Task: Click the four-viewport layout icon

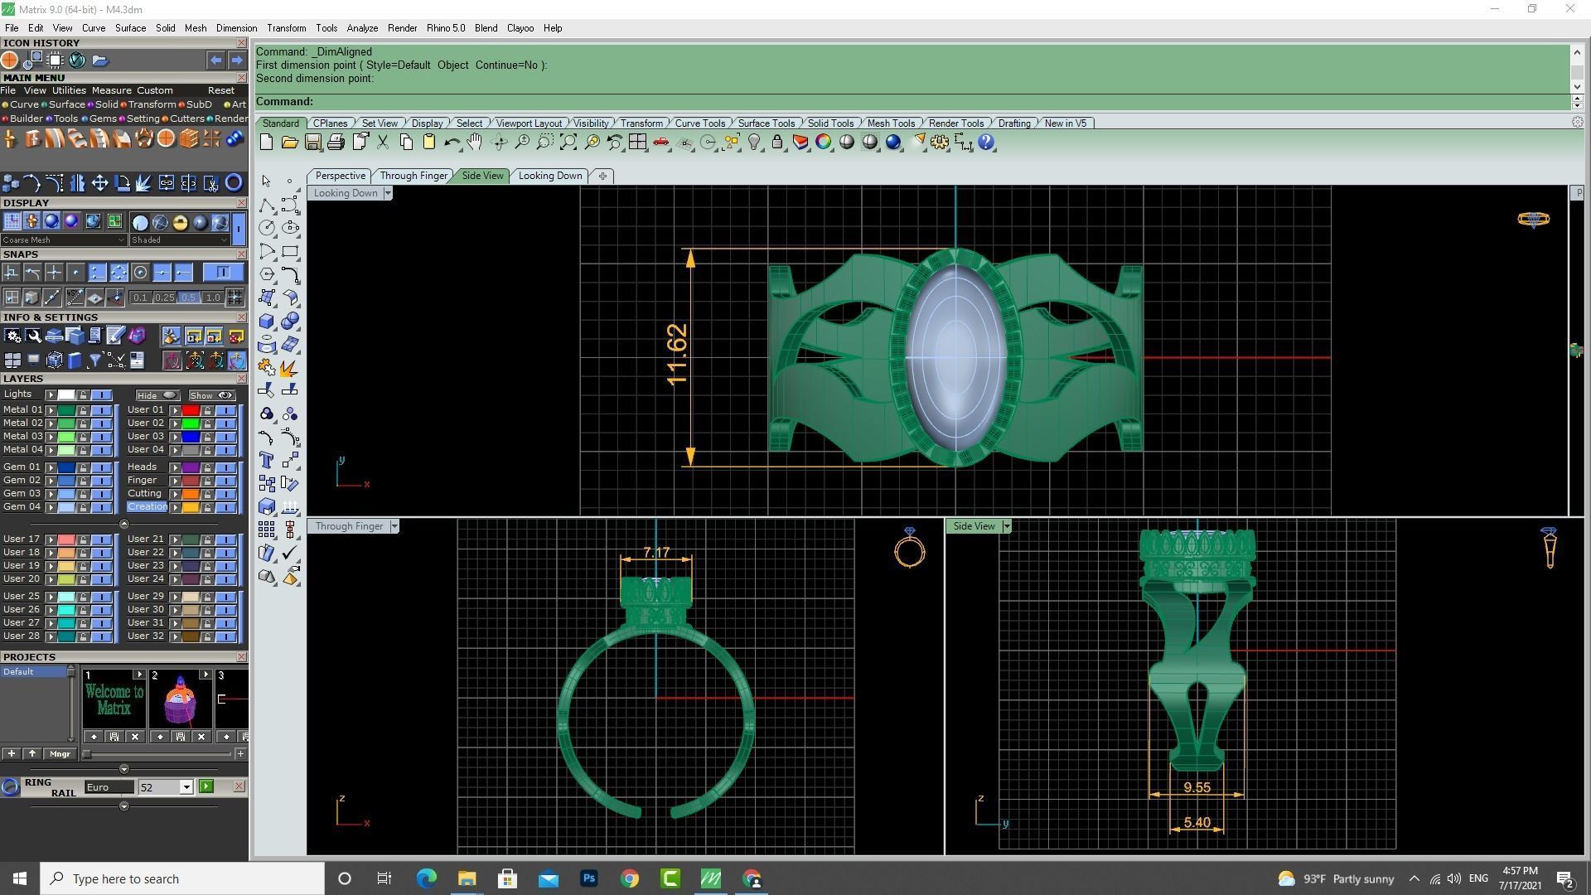Action: pos(637,143)
